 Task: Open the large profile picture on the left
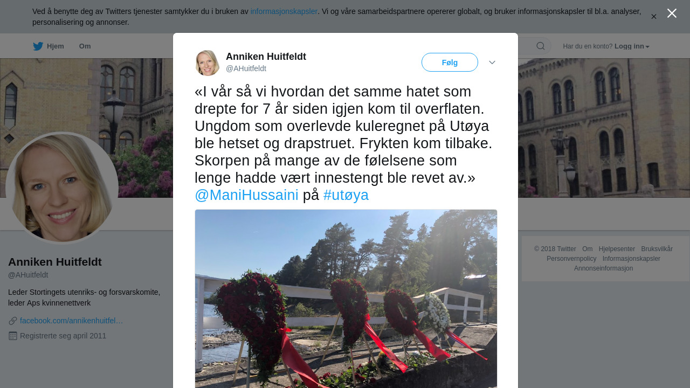coord(62,188)
